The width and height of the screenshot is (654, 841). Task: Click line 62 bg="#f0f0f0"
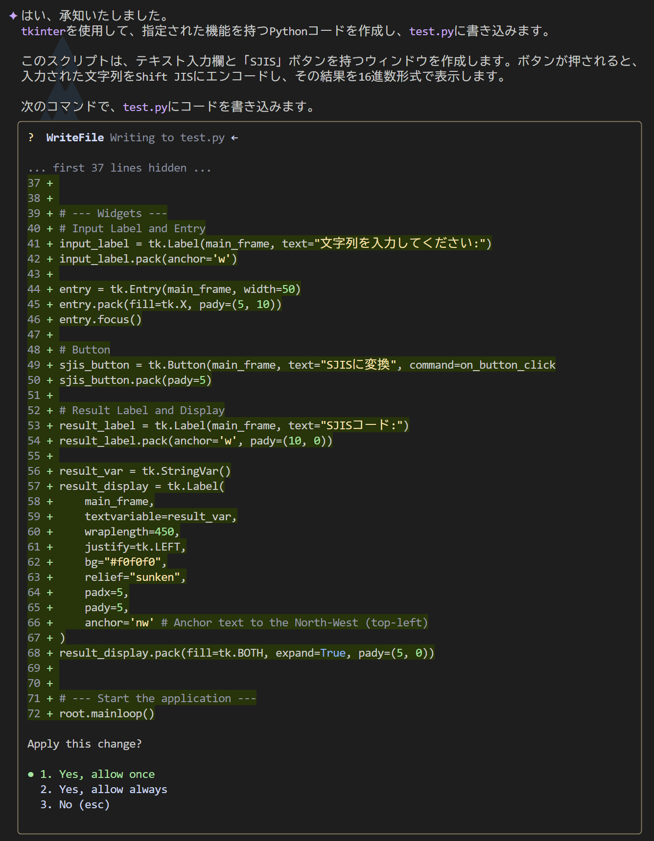(126, 562)
